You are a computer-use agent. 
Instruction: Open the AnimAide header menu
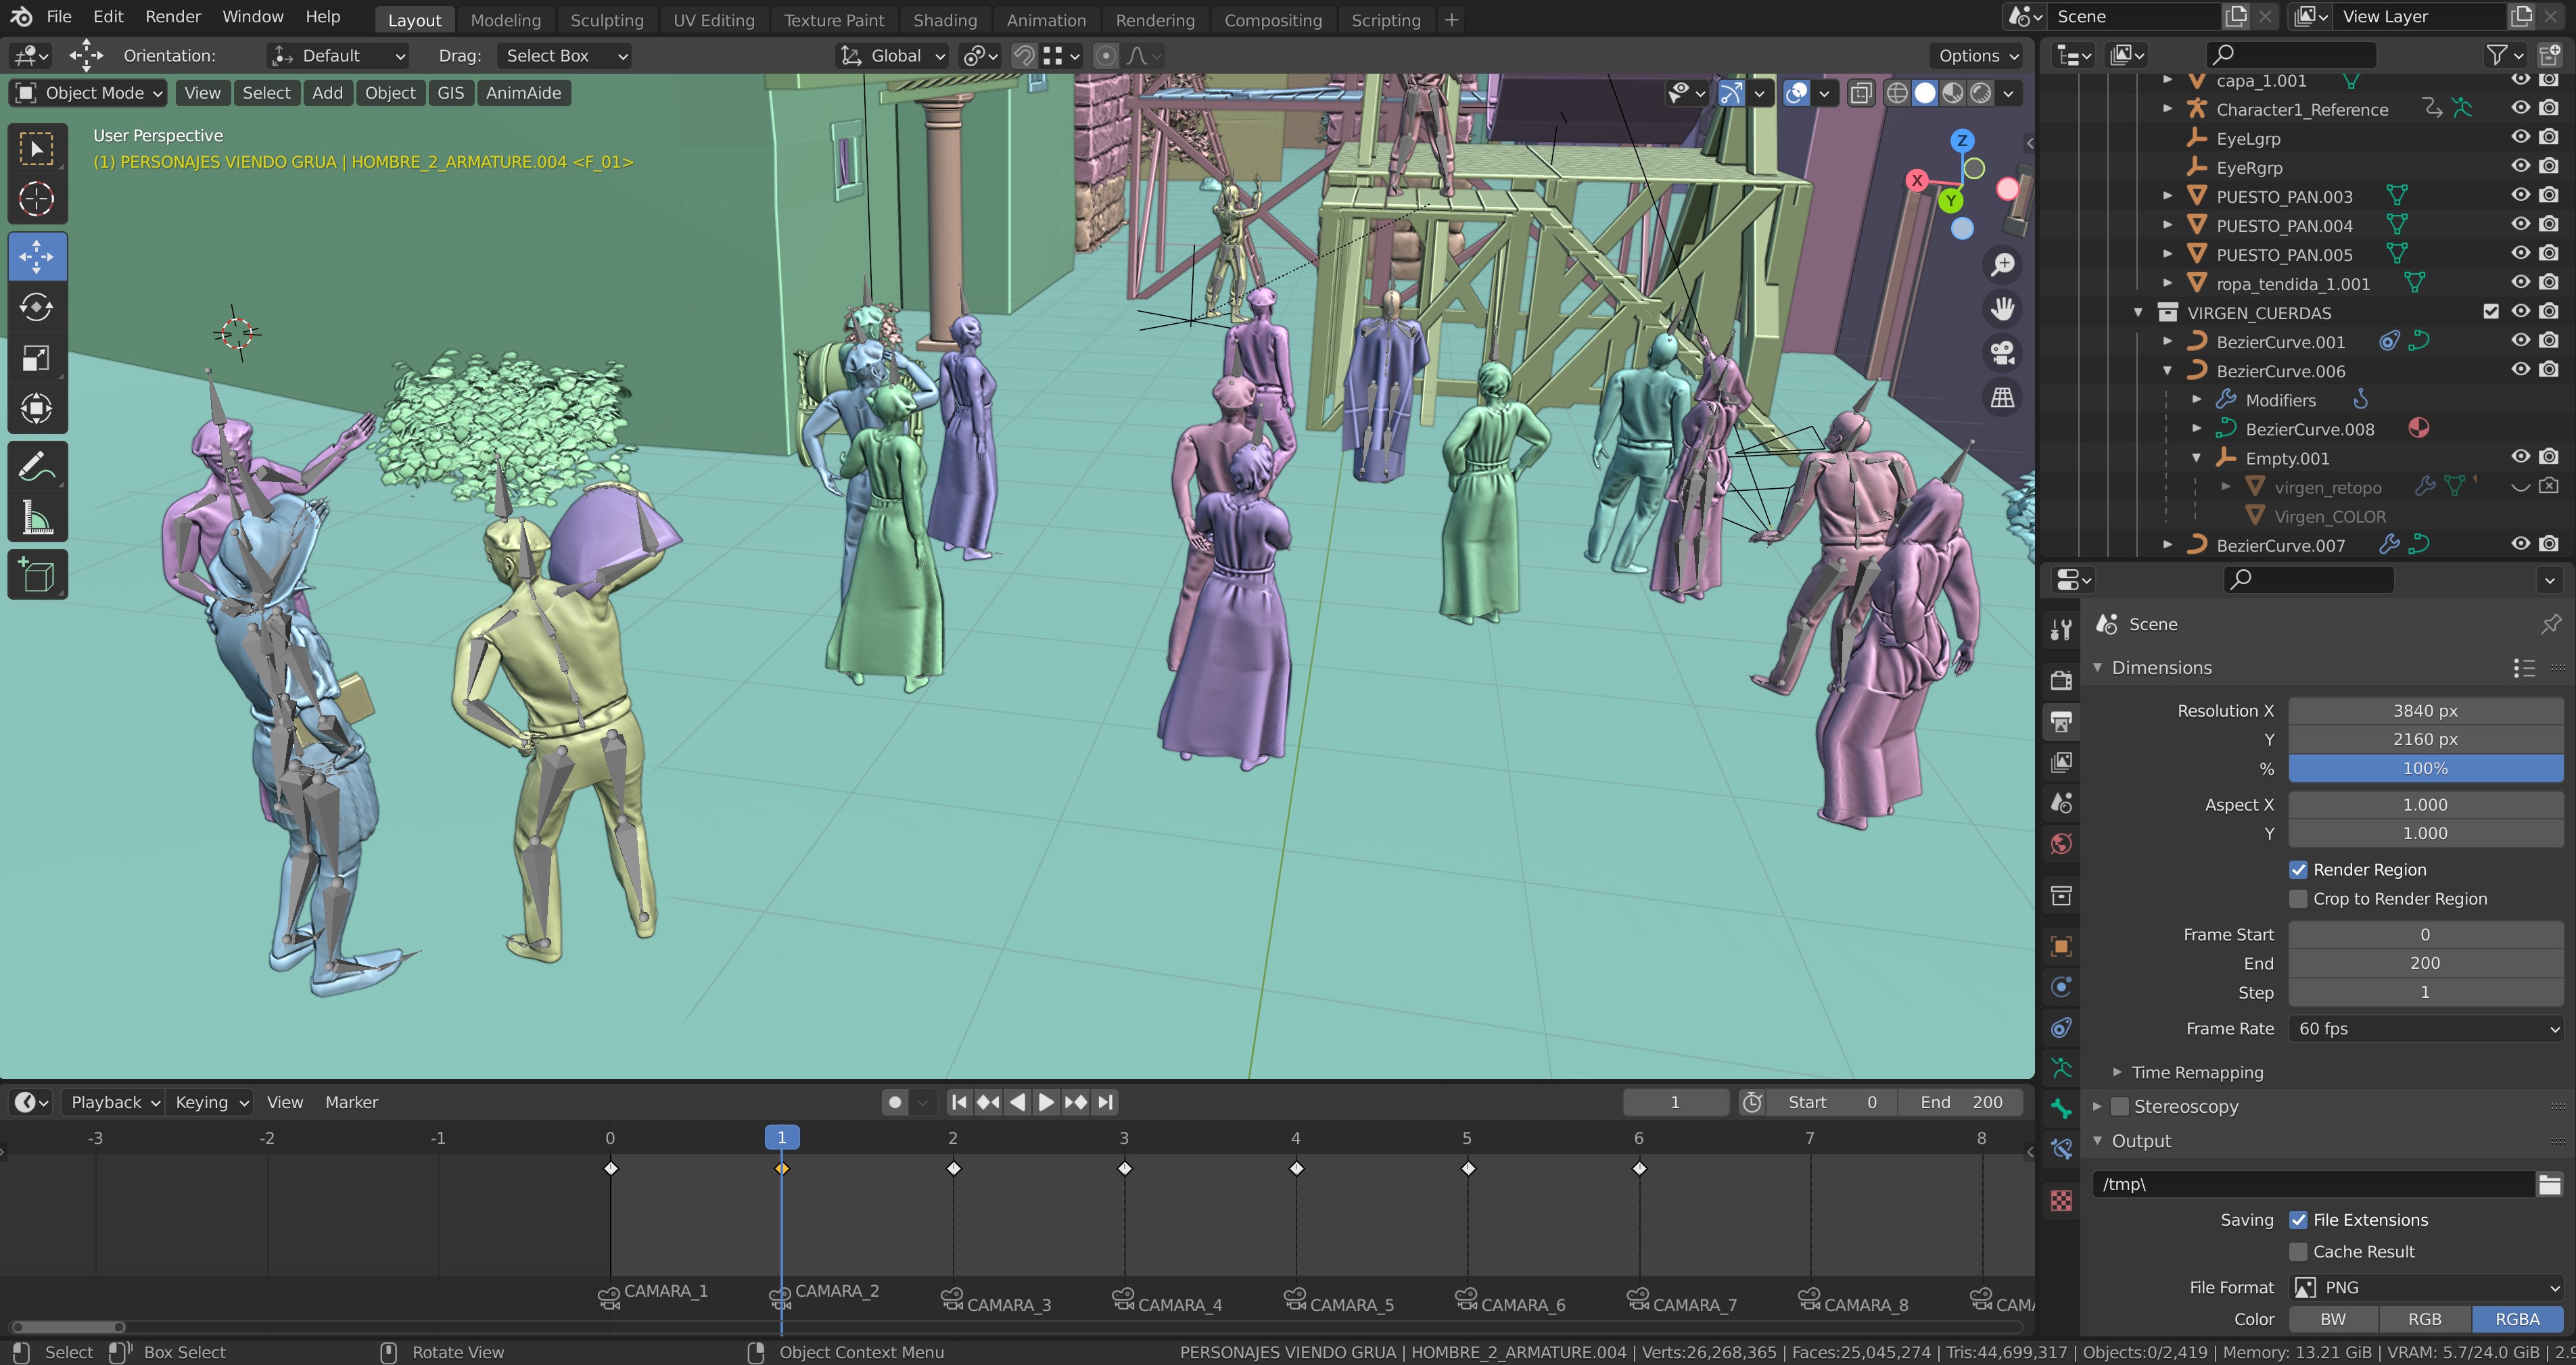coord(523,93)
